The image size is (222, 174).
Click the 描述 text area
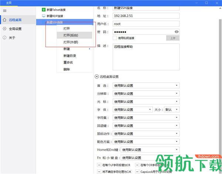pyautogui.click(x=146, y=57)
